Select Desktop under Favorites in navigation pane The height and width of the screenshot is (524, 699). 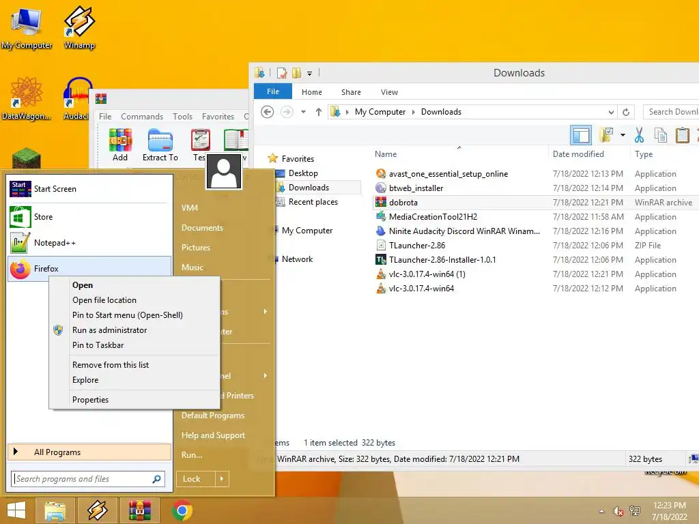click(302, 173)
